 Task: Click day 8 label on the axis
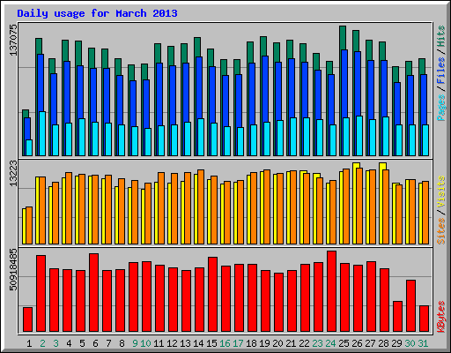[x=122, y=343]
